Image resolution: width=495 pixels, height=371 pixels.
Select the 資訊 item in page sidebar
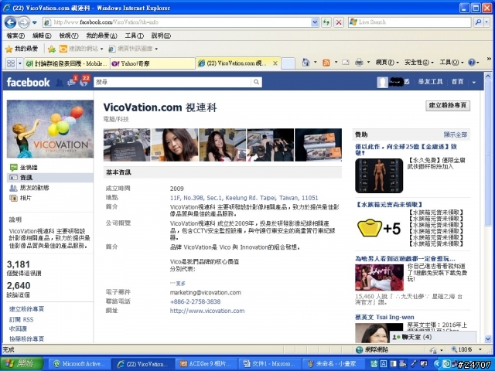click(x=49, y=178)
